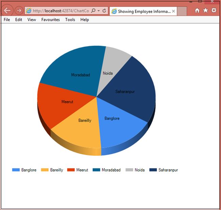Click the Banglore legend color swatch
Screen dimensions: 221x210
(x=16, y=170)
